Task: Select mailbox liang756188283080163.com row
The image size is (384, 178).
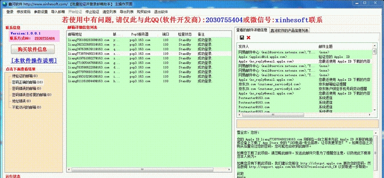Action: (x=149, y=40)
